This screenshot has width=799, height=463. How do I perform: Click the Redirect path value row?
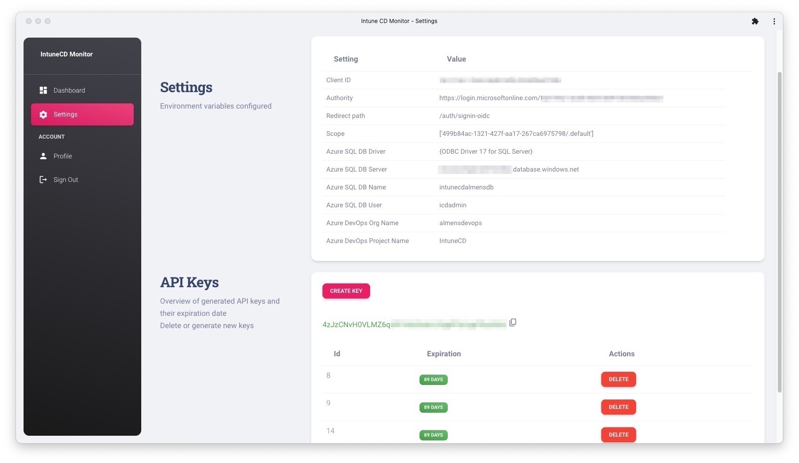pos(464,116)
